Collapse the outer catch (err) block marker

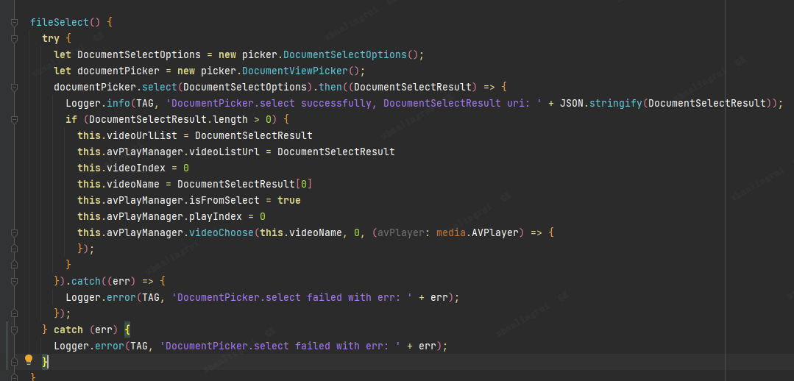(14, 330)
